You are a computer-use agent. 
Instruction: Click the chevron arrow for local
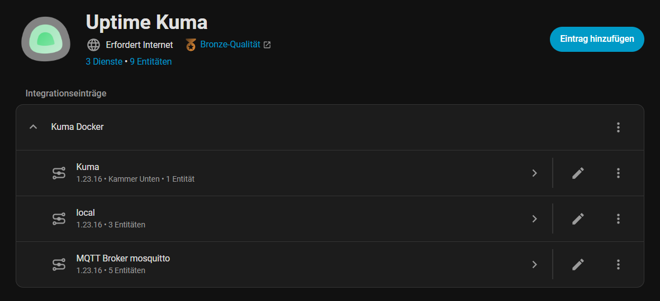tap(534, 219)
